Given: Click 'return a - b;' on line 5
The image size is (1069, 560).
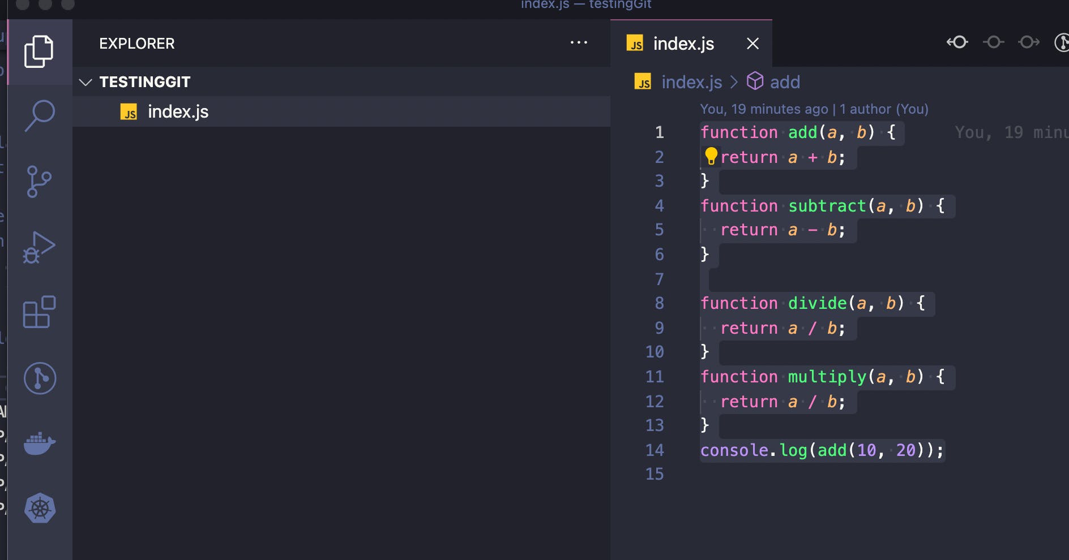Looking at the screenshot, I should click(x=783, y=230).
